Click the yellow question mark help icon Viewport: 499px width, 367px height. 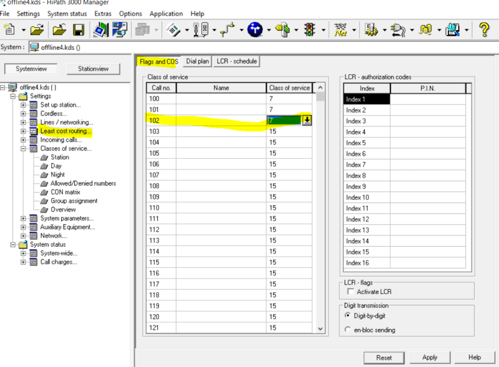point(485,29)
